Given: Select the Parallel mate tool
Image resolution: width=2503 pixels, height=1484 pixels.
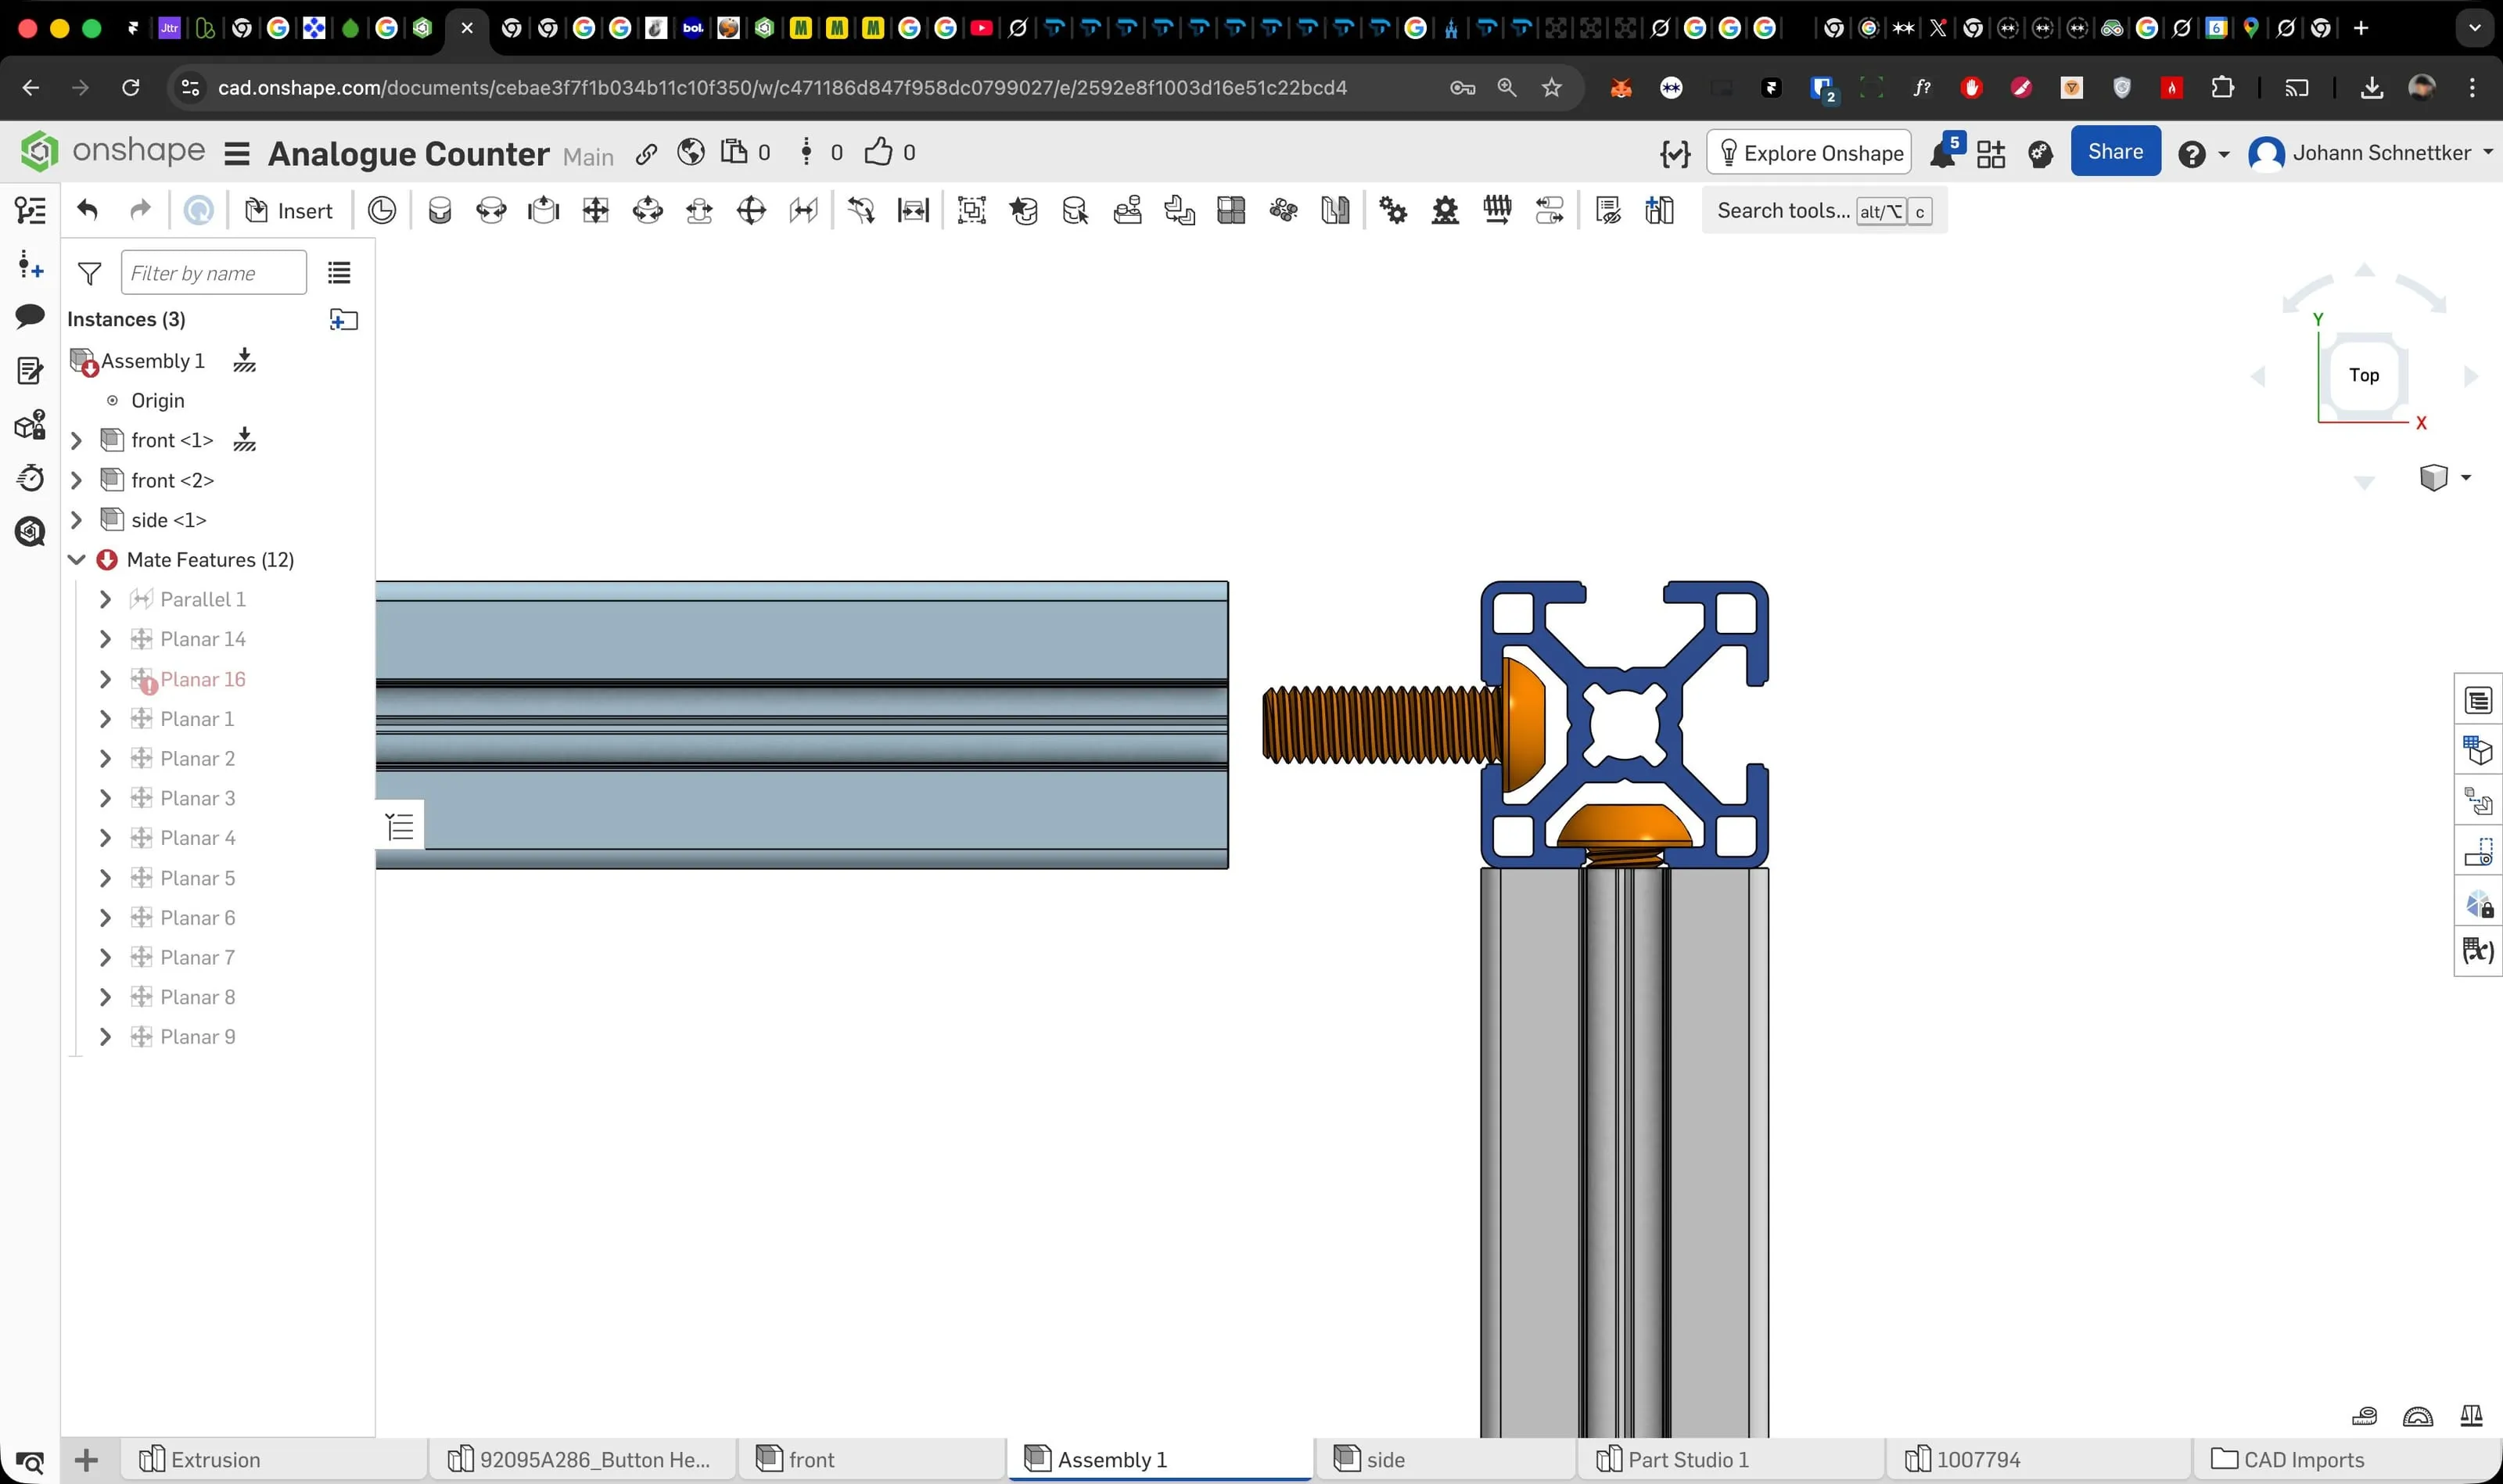Looking at the screenshot, I should point(803,210).
